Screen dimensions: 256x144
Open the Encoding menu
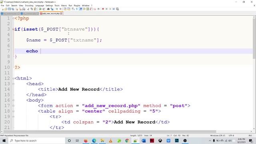click(29, 6)
